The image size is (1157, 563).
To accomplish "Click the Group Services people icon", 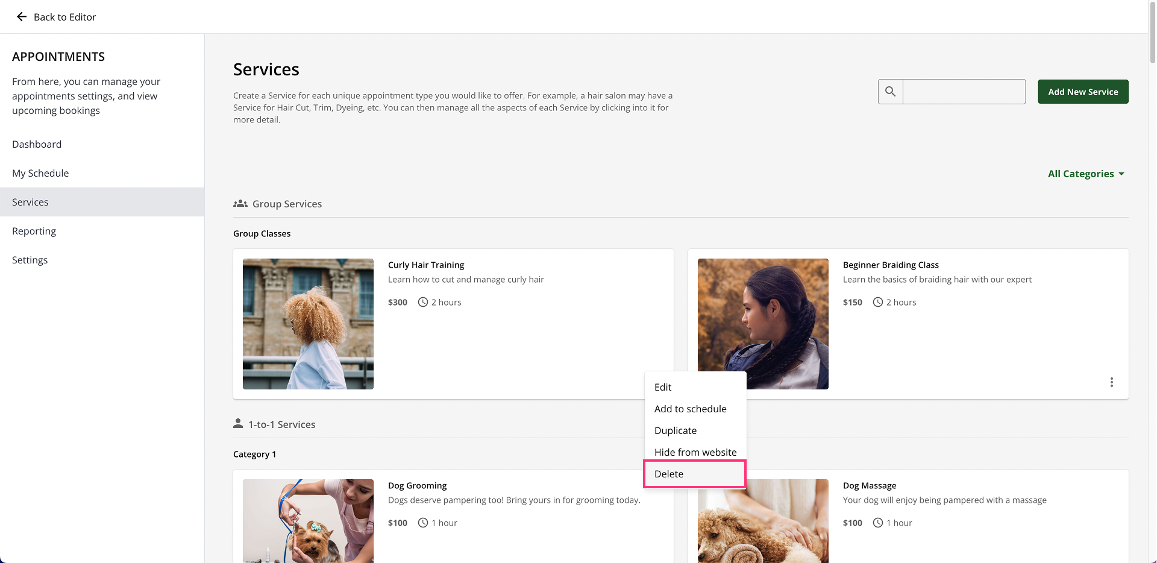I will pos(240,204).
